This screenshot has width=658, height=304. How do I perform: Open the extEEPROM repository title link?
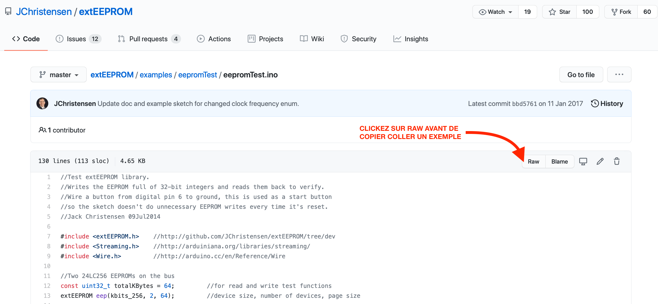click(106, 12)
